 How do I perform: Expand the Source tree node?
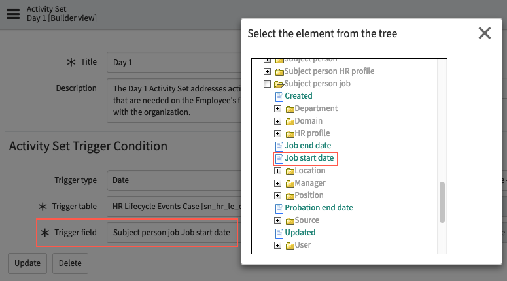click(277, 221)
